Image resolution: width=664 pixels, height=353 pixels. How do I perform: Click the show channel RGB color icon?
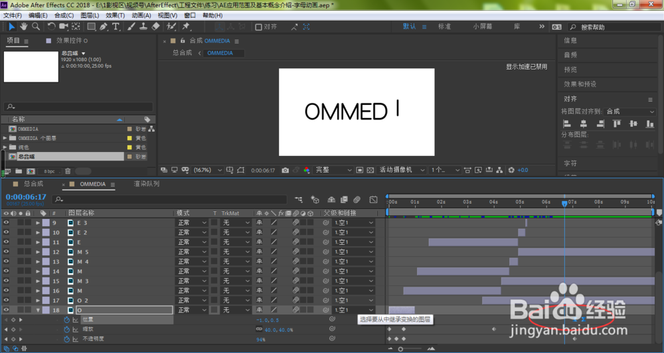(307, 170)
